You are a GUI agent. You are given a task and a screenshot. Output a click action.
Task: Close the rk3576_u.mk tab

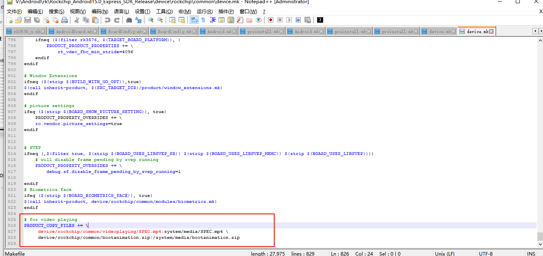(43, 32)
